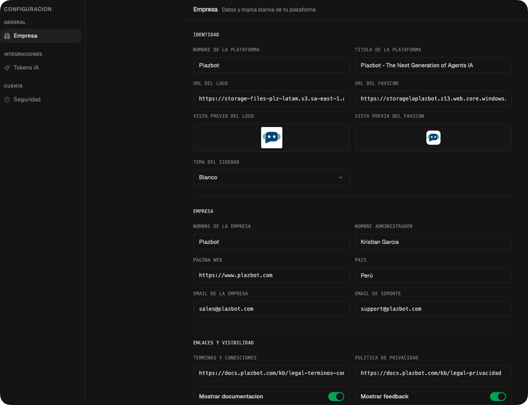Click the favicon preview robot image
This screenshot has width=528, height=405.
pyautogui.click(x=433, y=138)
